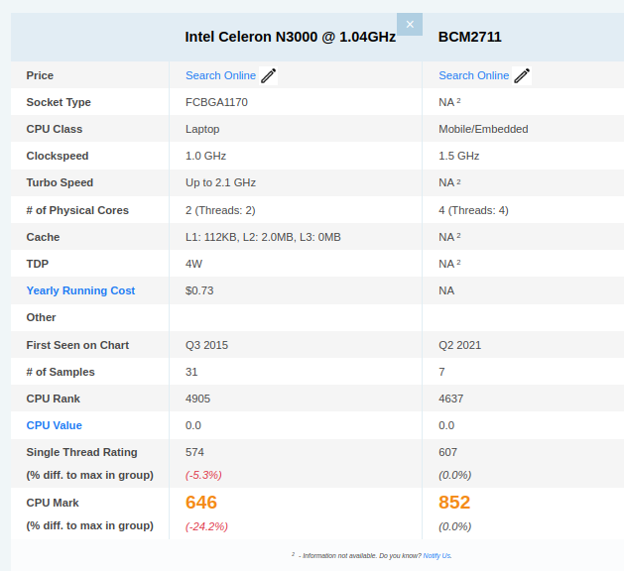624x571 pixels.
Task: Click the Turbo Speed row label
Action: coord(60,182)
